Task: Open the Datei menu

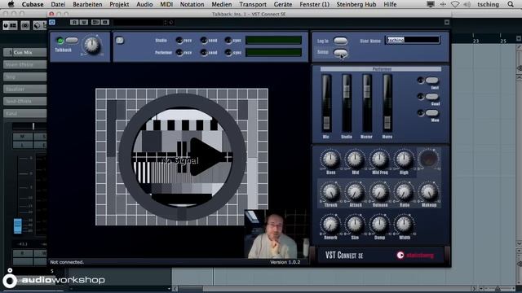Action: pyautogui.click(x=58, y=4)
